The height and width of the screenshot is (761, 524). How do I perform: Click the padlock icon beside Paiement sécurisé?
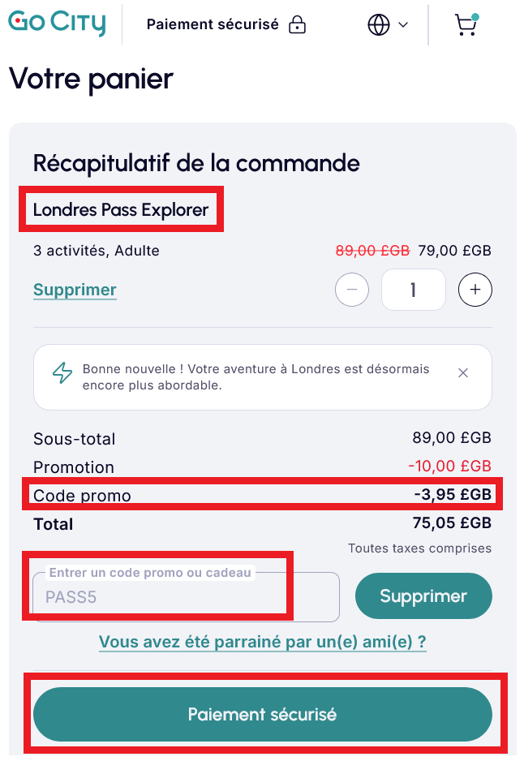(x=298, y=24)
